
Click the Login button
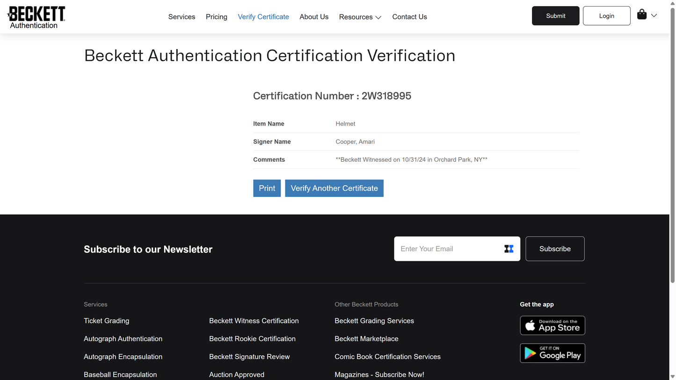tap(607, 16)
